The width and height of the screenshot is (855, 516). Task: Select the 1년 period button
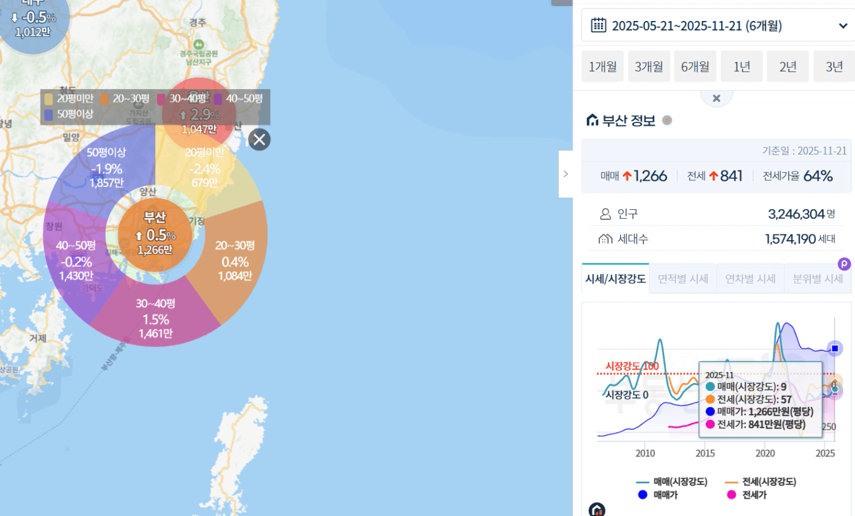(742, 66)
